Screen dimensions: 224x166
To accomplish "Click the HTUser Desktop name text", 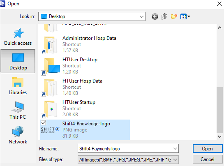I will [x=80, y=60].
